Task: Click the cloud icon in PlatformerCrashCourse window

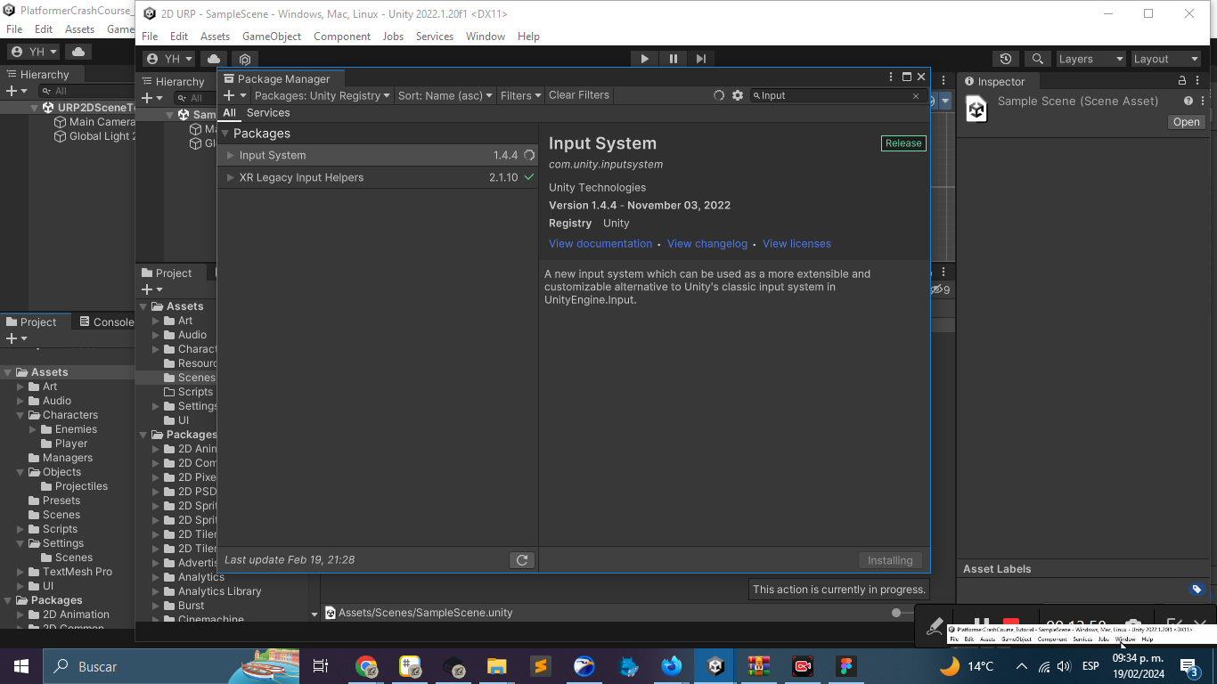Action: click(x=78, y=52)
